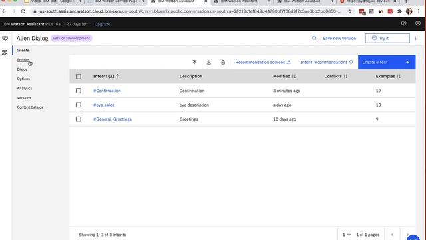This screenshot has width=426, height=240.
Task: Switch to the Video-IBM-Bot Google tab
Action: coord(52,1)
